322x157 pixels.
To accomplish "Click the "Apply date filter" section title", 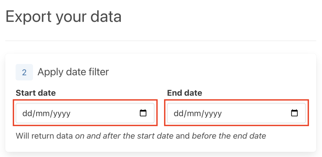I will click(x=73, y=72).
